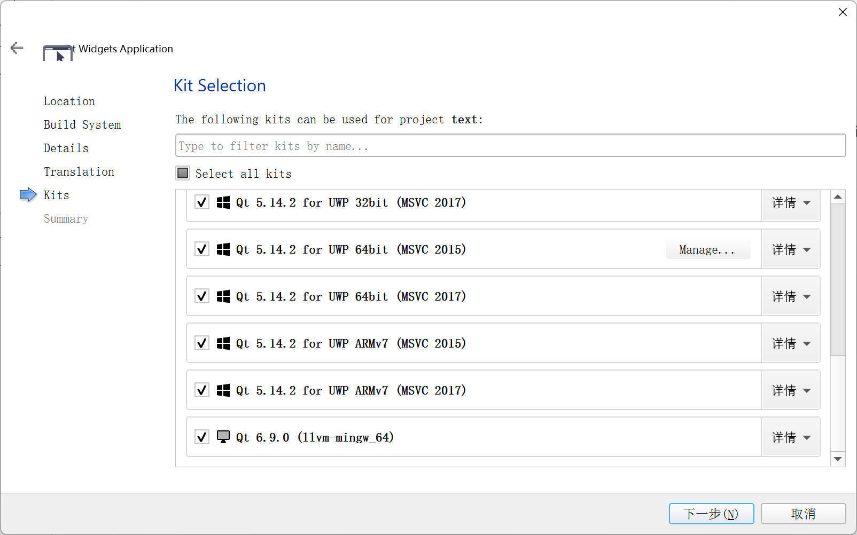
Task: Click Windows logo of UWP 32bit MSVC 2017 kit
Action: [223, 202]
